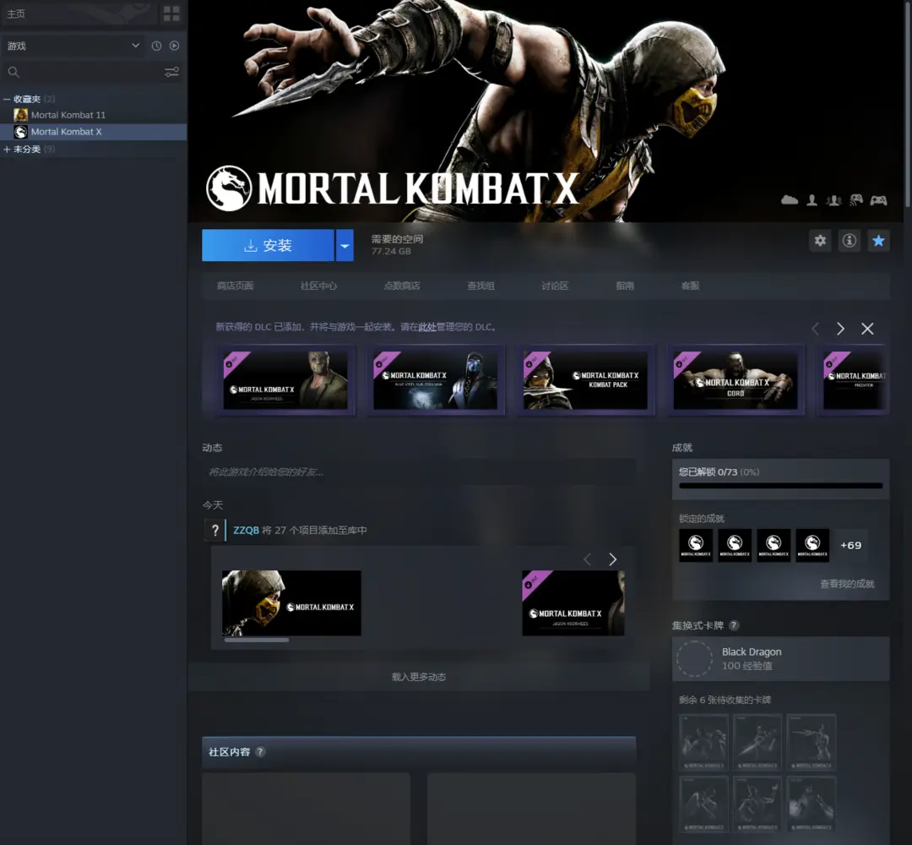The width and height of the screenshot is (912, 845).
Task: Click 社区内容 help question icon
Action: [260, 752]
